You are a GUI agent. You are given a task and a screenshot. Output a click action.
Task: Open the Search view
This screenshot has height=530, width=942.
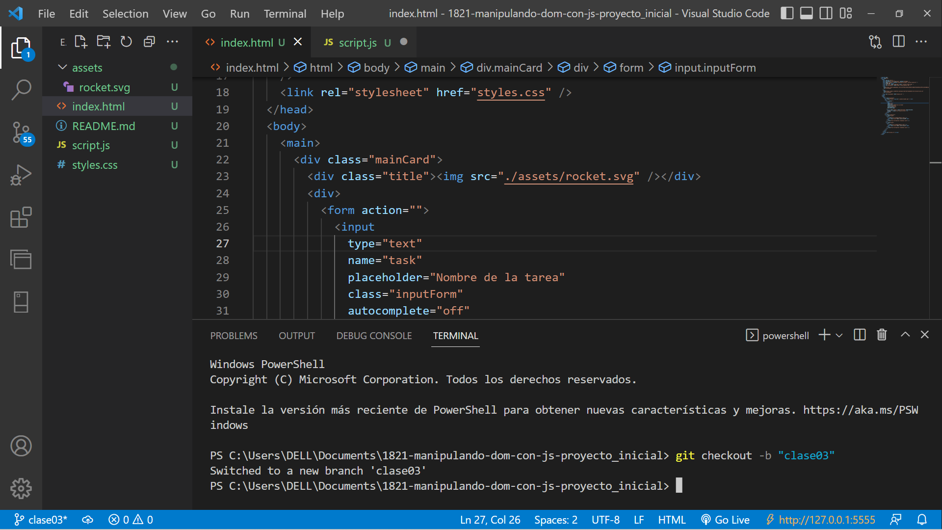pyautogui.click(x=21, y=90)
